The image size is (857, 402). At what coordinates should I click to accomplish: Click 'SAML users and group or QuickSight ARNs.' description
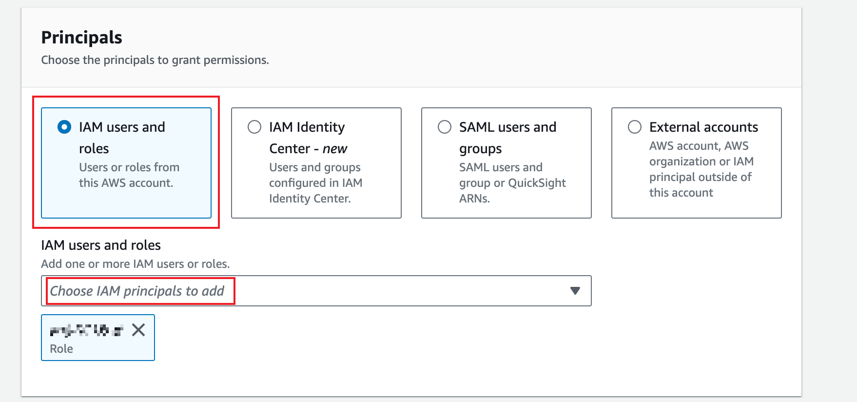tap(512, 183)
